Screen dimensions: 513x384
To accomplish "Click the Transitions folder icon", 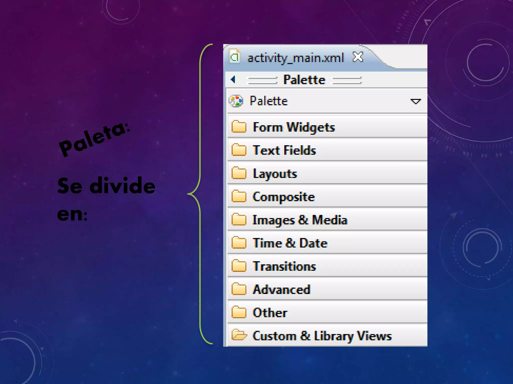I will (x=239, y=265).
